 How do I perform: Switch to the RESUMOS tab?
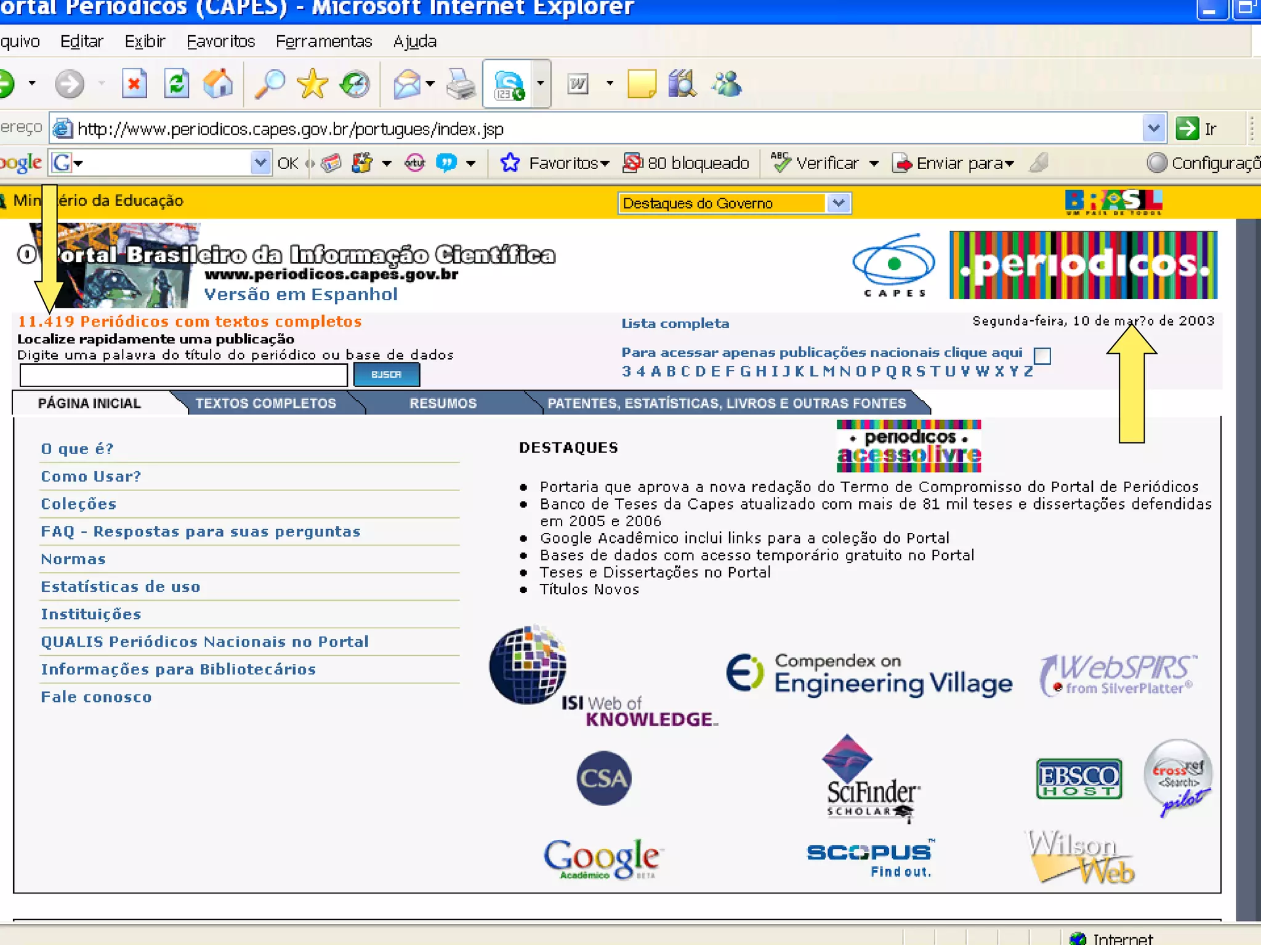(443, 403)
